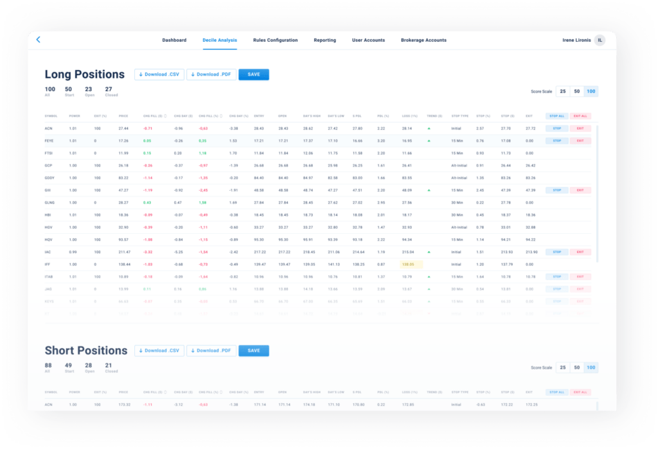
Task: Open the sort chevron on the CHG FILL (%) column
Action: tap(220, 116)
